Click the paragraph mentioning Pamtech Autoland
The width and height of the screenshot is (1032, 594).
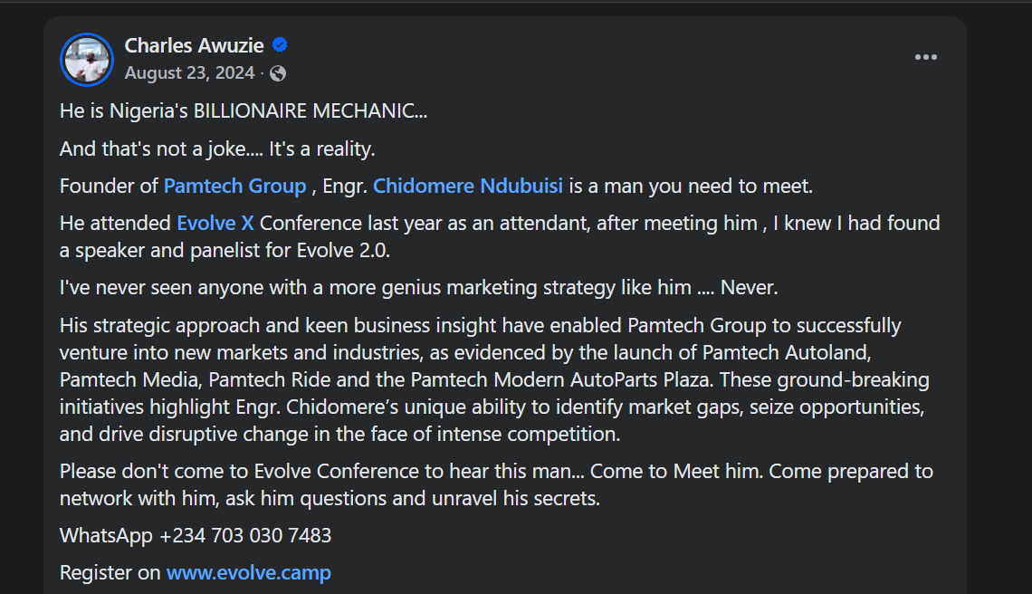pos(489,379)
